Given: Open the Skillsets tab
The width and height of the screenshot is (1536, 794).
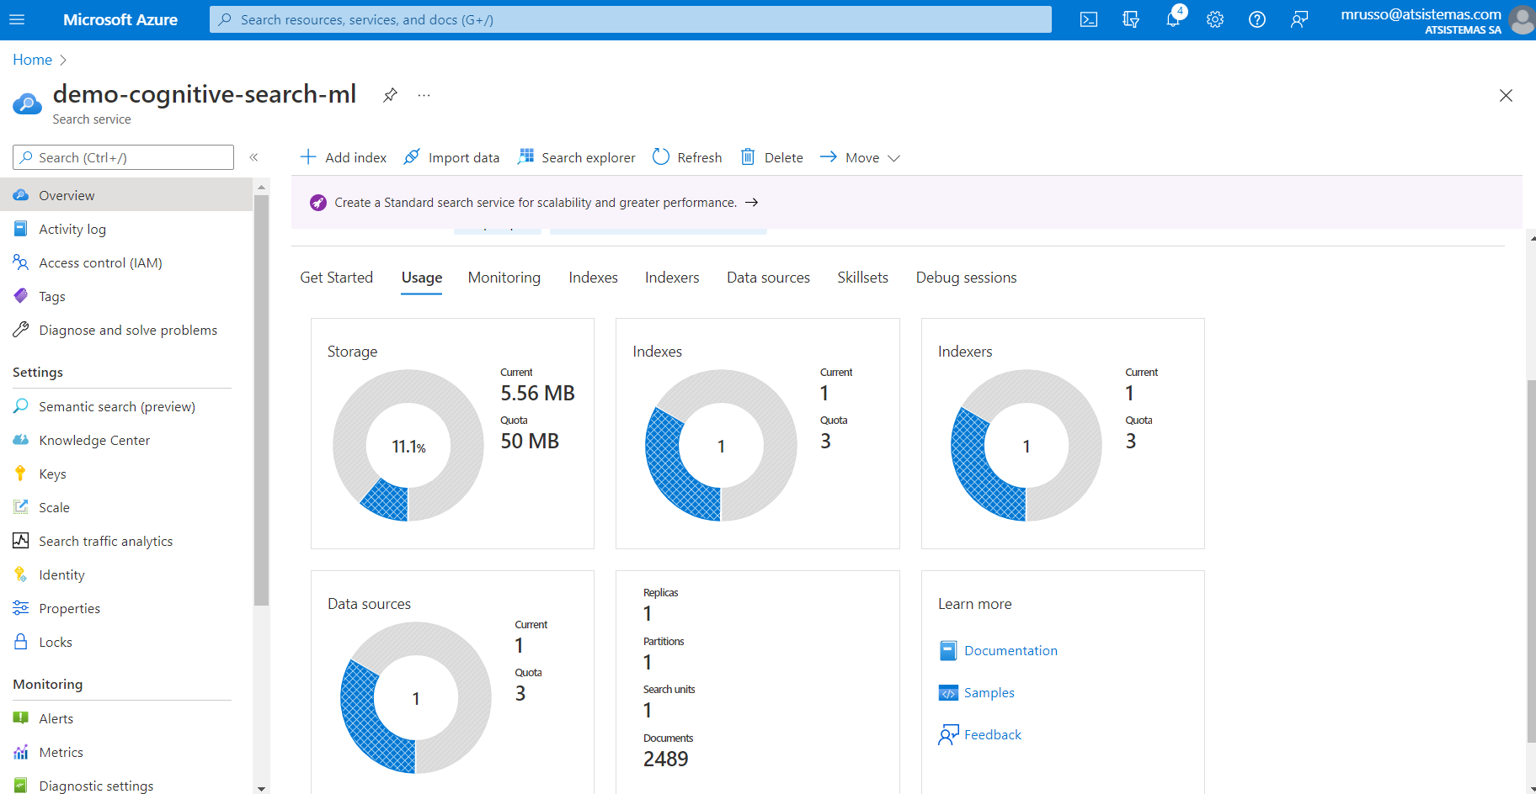Looking at the screenshot, I should (862, 278).
